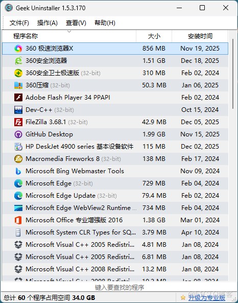Image resolution: width=238 pixels, height=303 pixels.
Task: Click the 1.51 GB size value
Action: (x=154, y=61)
